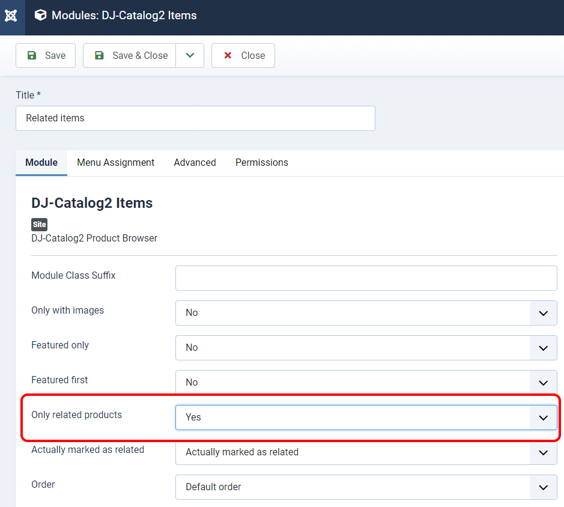564x507 pixels.
Task: Open the Permissions tab
Action: click(262, 163)
